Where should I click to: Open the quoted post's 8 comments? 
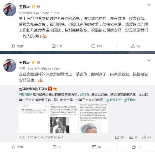point(133,137)
